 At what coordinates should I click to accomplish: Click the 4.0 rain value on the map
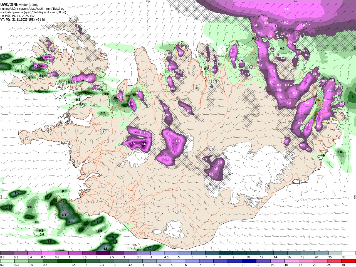(x=5, y=56)
